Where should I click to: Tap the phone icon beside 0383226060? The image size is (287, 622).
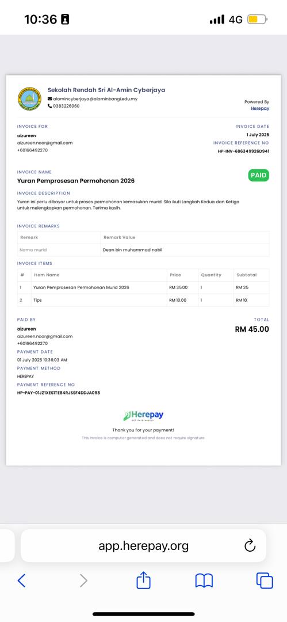50,106
